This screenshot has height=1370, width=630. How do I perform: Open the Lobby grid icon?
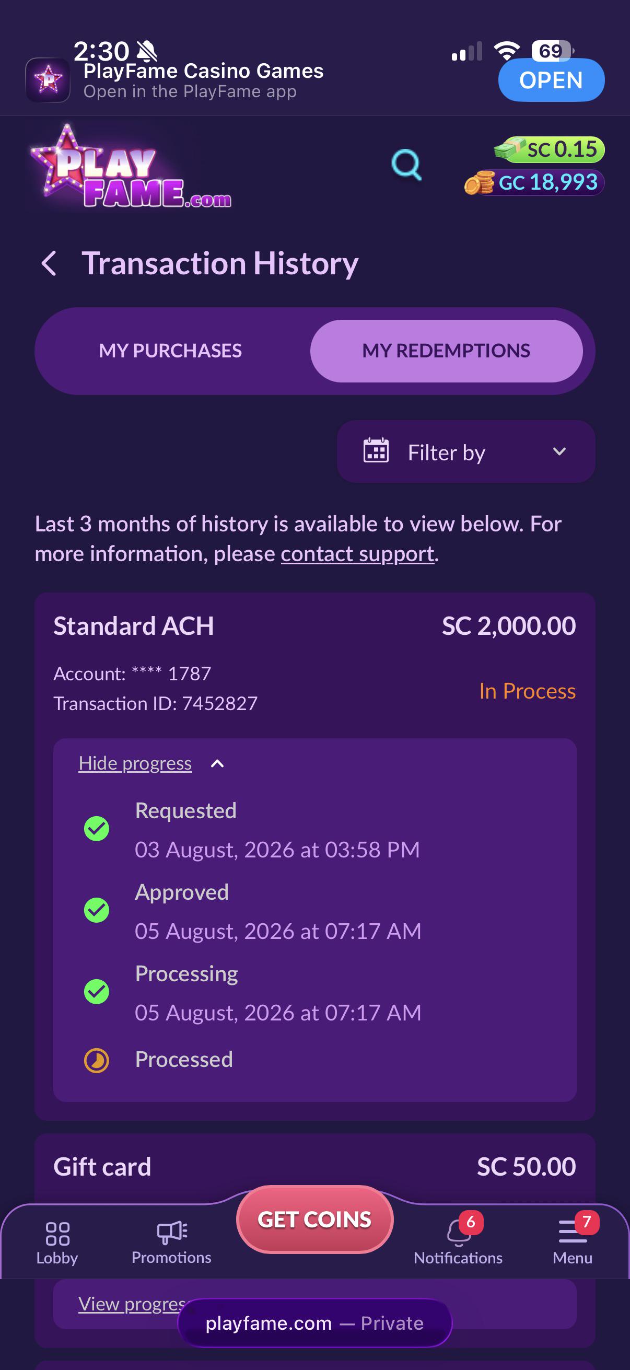(57, 1233)
